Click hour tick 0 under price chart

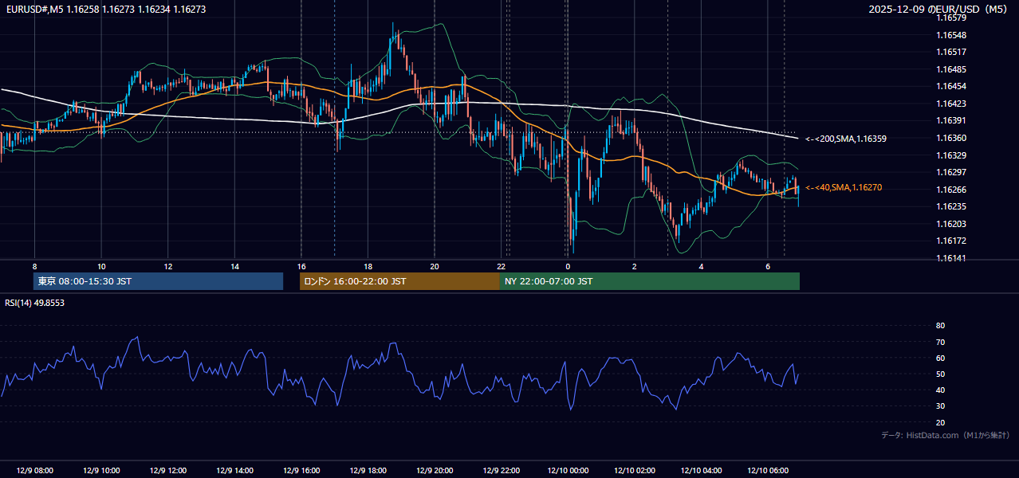(x=568, y=266)
